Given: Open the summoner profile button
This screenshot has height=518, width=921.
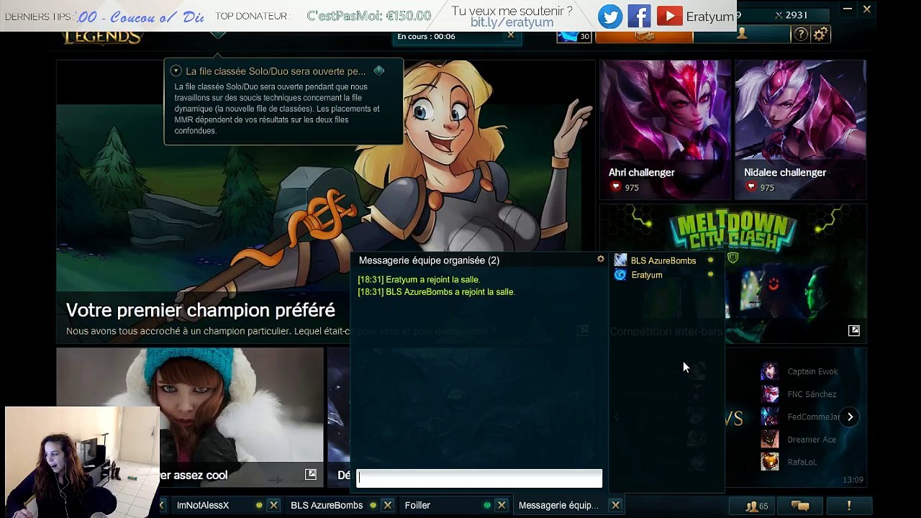Looking at the screenshot, I should [x=742, y=35].
